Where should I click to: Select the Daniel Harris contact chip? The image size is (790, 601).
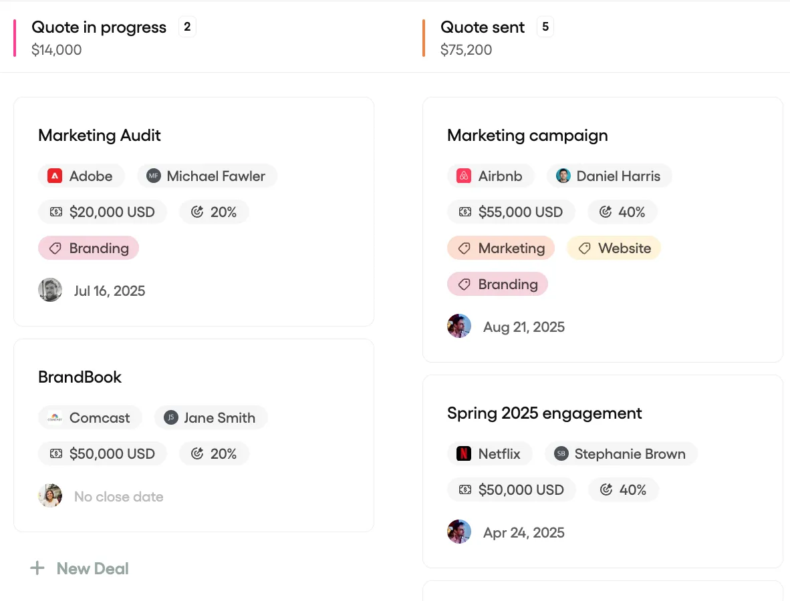coord(609,176)
